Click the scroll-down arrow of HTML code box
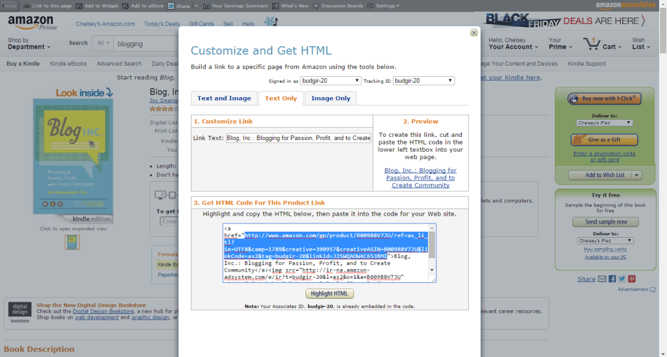The height and width of the screenshot is (357, 667). (x=433, y=270)
